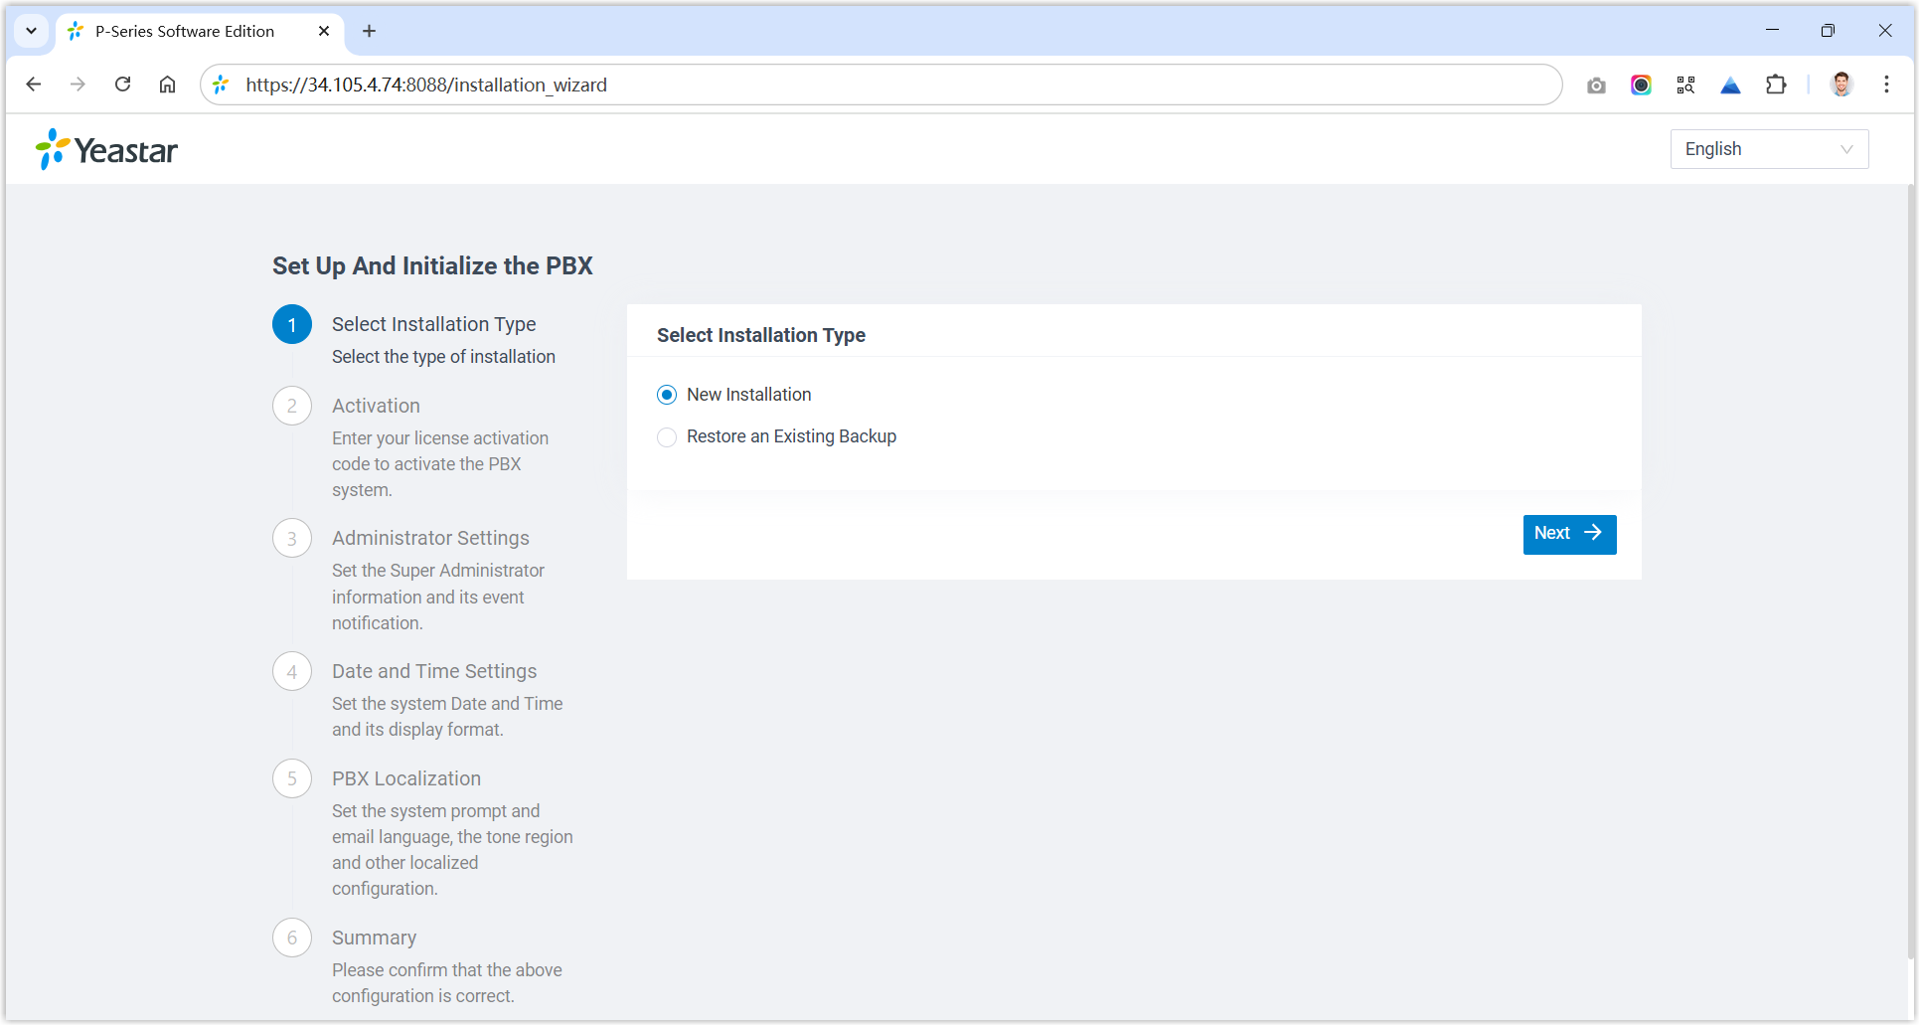Go back to previous page
1920x1026 pixels.
[34, 85]
